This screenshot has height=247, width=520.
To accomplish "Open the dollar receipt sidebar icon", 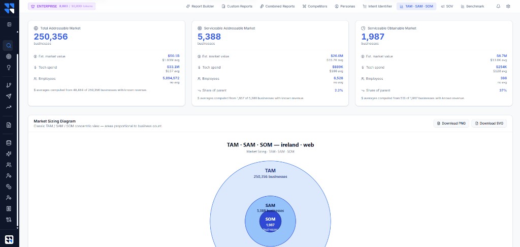I will point(9,208).
